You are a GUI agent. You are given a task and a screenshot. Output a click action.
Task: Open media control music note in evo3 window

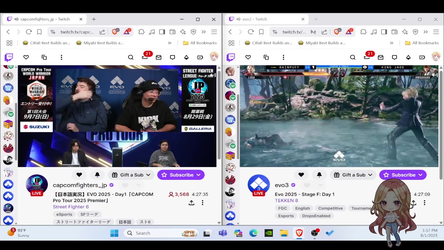(x=374, y=32)
